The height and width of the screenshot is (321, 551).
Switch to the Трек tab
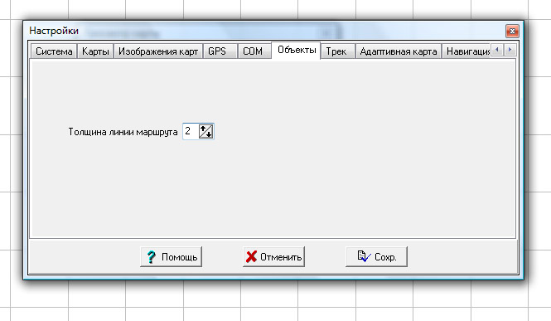click(x=338, y=51)
